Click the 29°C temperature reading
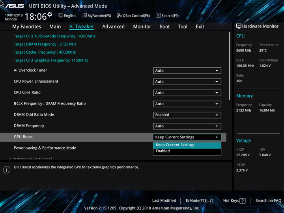This screenshot has width=284, height=213. 263,50
